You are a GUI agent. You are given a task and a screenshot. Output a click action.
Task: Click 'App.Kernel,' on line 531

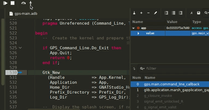coord(112,77)
